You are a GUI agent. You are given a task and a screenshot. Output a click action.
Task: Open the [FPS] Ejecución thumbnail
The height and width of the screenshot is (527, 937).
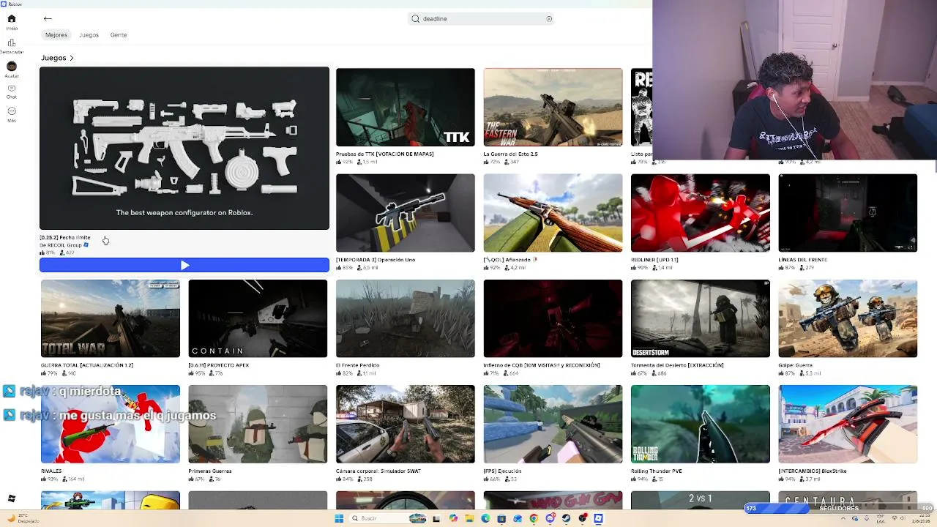(553, 425)
